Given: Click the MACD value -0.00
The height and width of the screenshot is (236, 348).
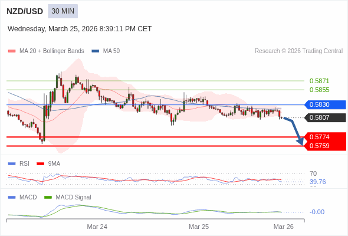Looking at the screenshot, I should click(317, 212).
